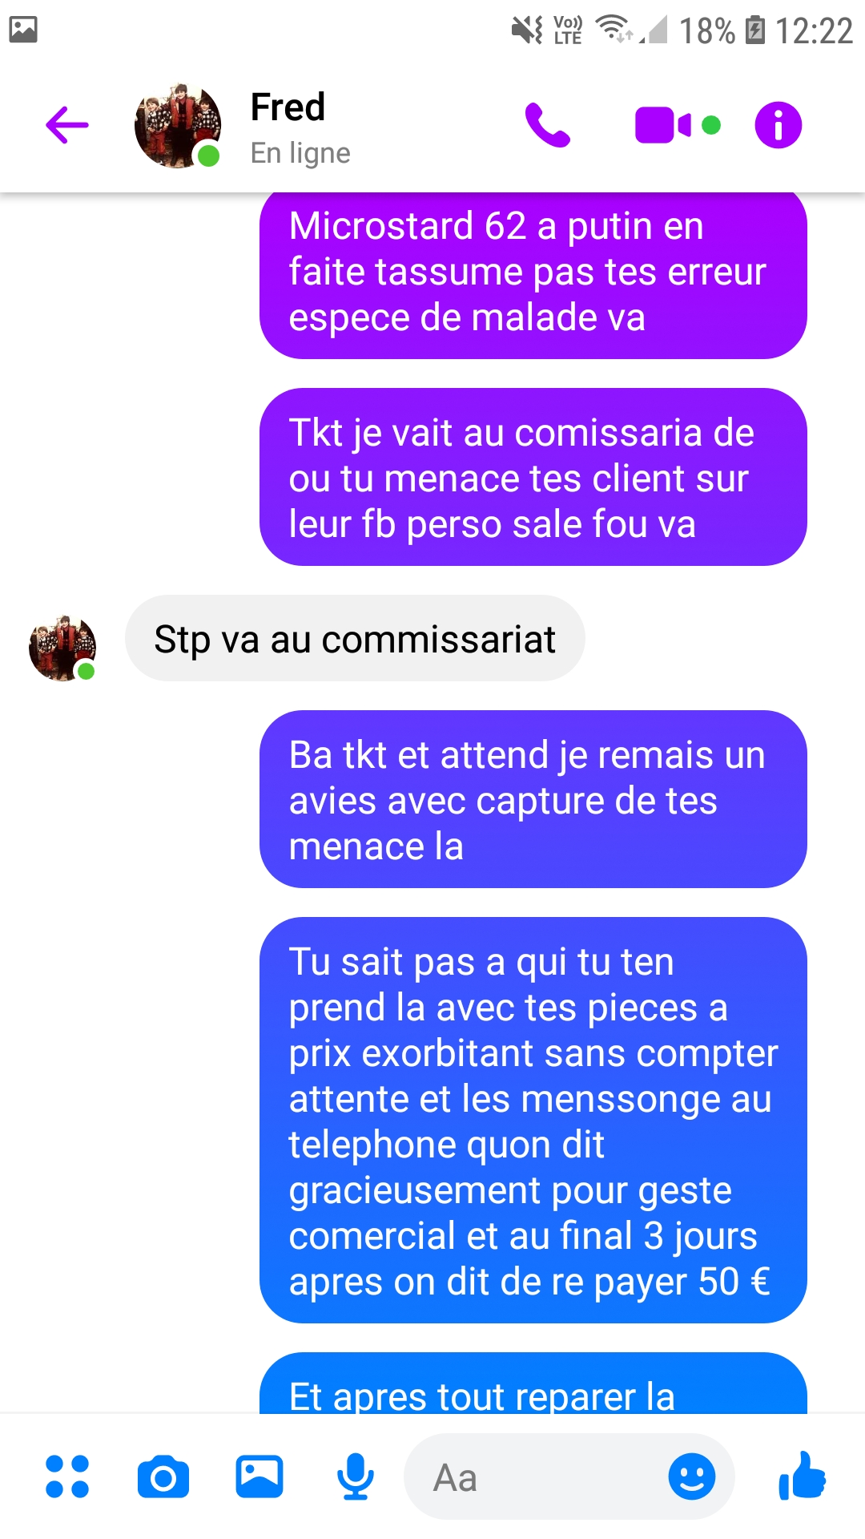Image resolution: width=865 pixels, height=1539 pixels.
Task: Open the emoji picker smiley
Action: (692, 1476)
